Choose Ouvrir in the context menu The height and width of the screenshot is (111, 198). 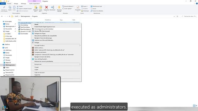click(37, 24)
